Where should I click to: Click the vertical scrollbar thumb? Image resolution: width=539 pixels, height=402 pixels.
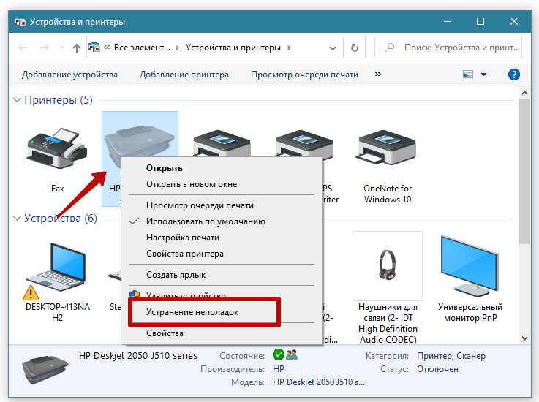click(x=524, y=171)
